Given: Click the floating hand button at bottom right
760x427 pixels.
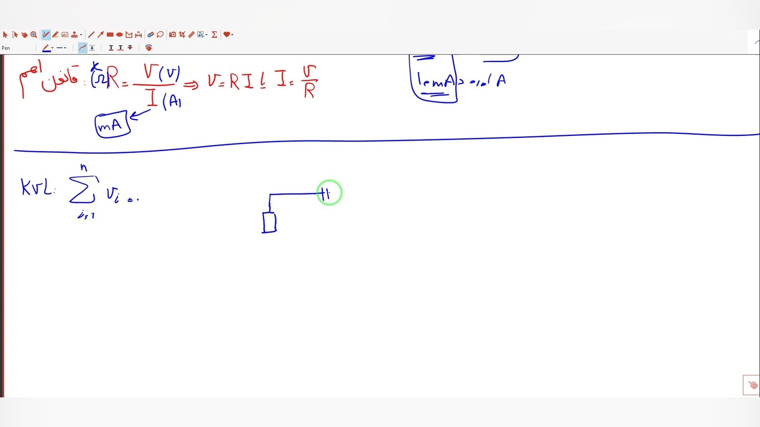Looking at the screenshot, I should (x=752, y=385).
